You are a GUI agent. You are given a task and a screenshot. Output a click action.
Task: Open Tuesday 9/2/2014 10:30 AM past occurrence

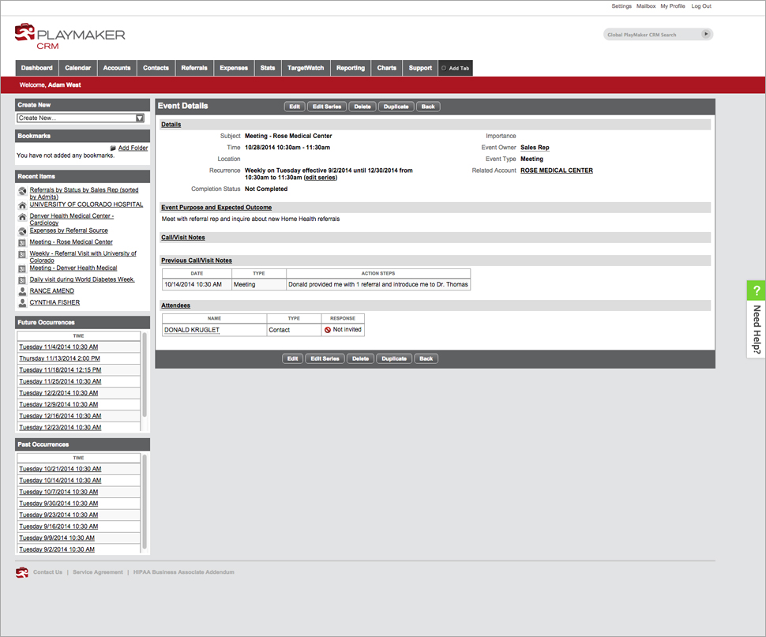[x=57, y=549]
